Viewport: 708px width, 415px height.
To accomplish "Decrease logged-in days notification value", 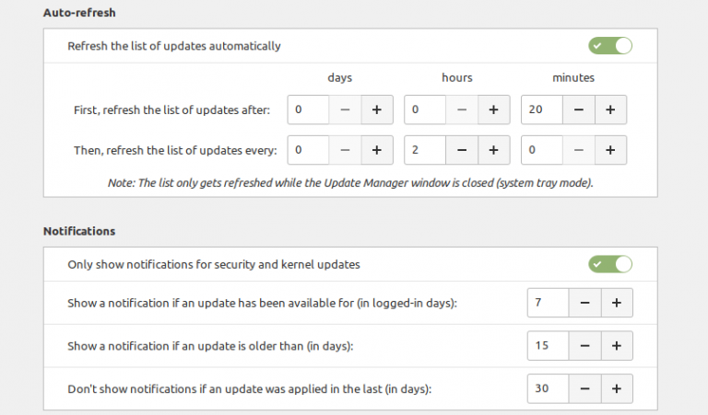I will click(x=584, y=303).
